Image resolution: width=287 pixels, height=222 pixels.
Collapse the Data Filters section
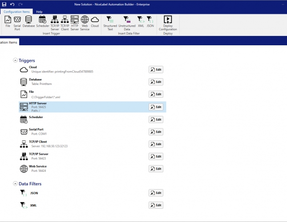16,183
